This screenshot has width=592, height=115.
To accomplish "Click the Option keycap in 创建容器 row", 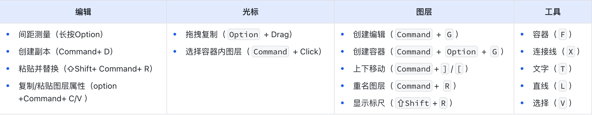I will [x=461, y=52].
